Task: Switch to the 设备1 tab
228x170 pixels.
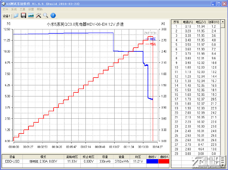Action: [7, 16]
